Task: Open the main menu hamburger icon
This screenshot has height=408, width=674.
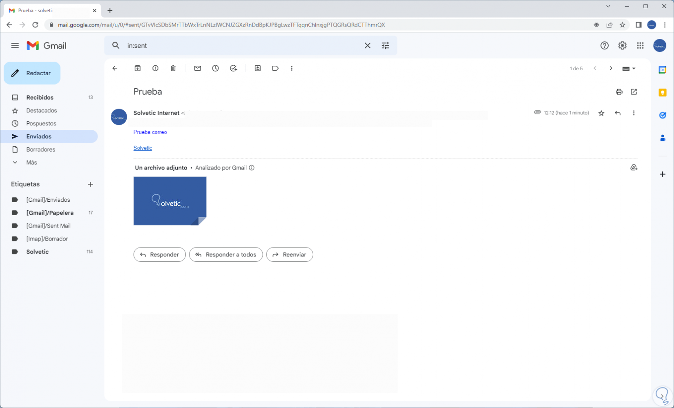Action: (x=15, y=45)
